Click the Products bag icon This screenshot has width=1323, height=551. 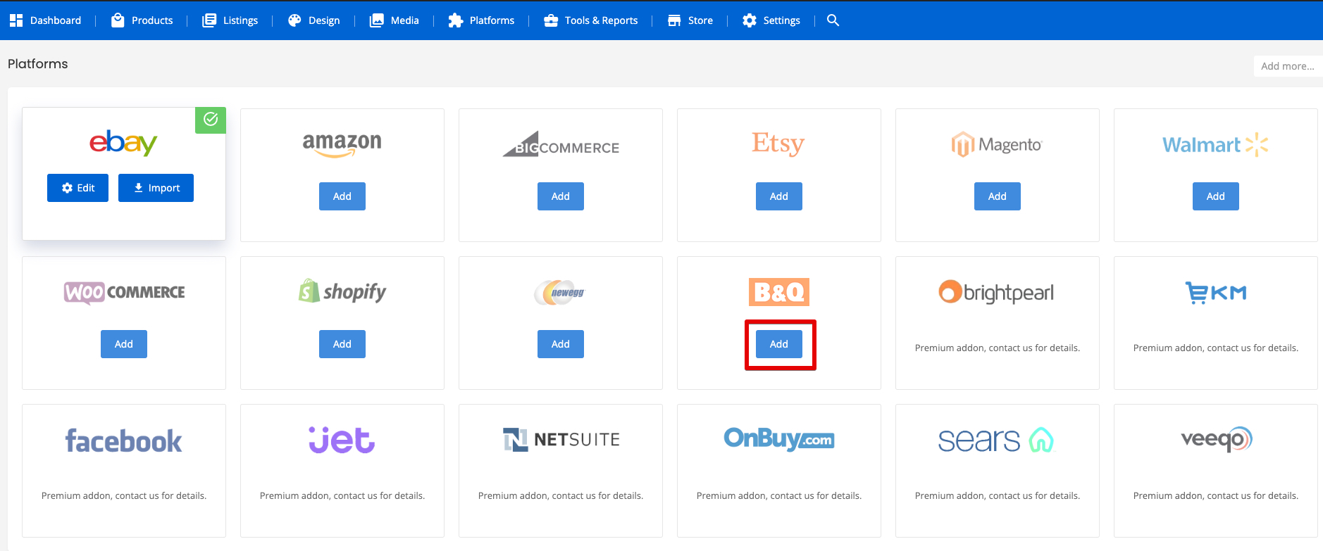tap(118, 20)
